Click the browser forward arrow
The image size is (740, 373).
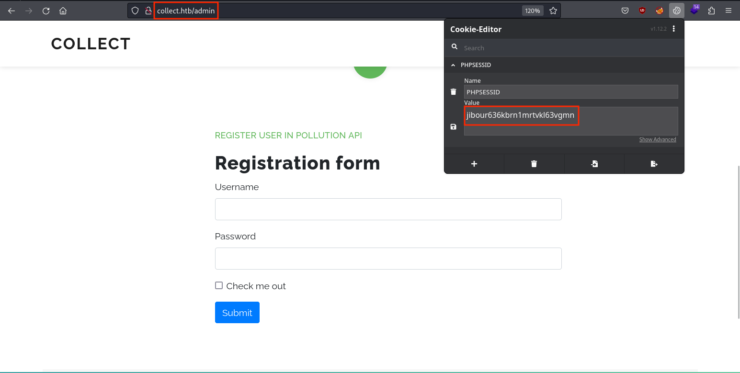click(29, 11)
